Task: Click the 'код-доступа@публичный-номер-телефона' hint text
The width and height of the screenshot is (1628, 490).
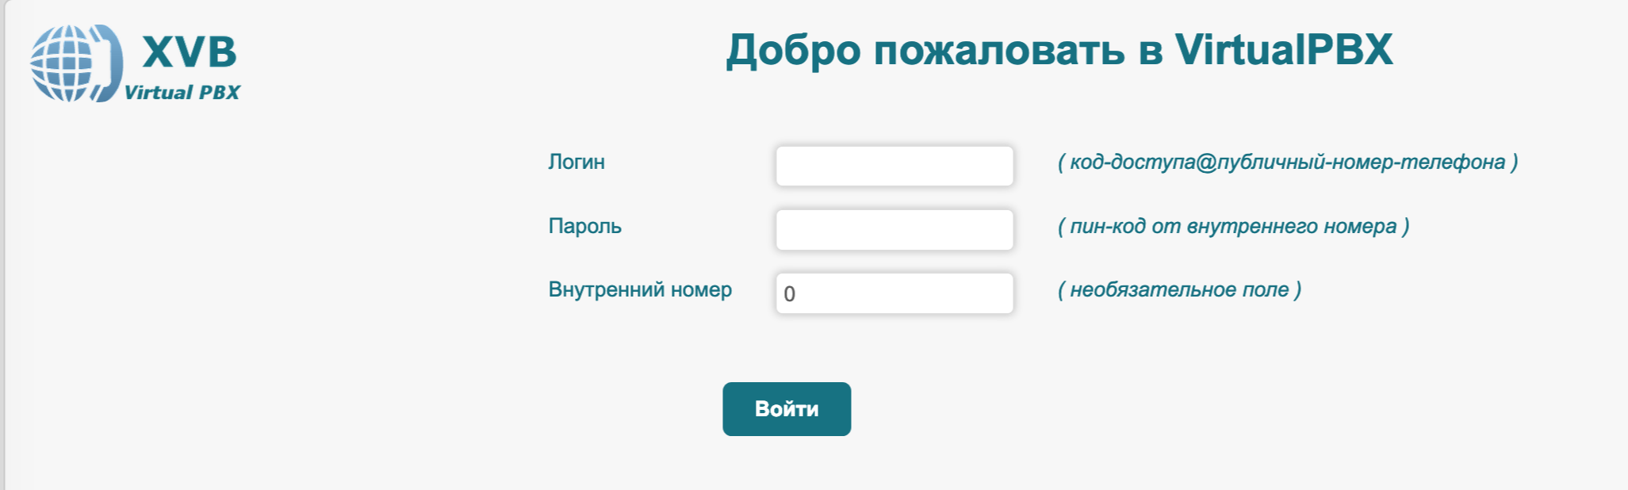Action: (x=1287, y=162)
